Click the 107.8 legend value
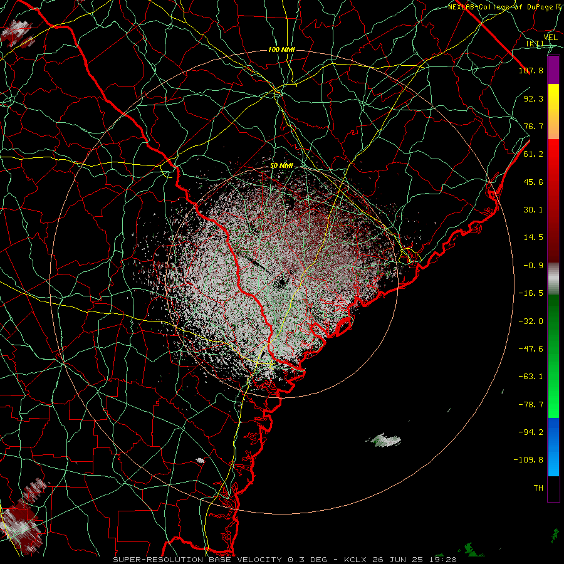Screen dimensions: 564x564 click(x=531, y=70)
